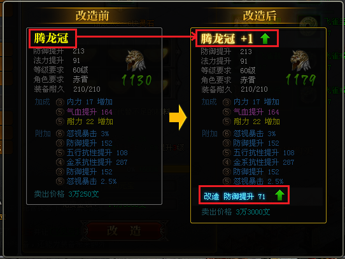This screenshot has height=259, width=345.
Task: Click the green score 1179
Action: point(301,80)
